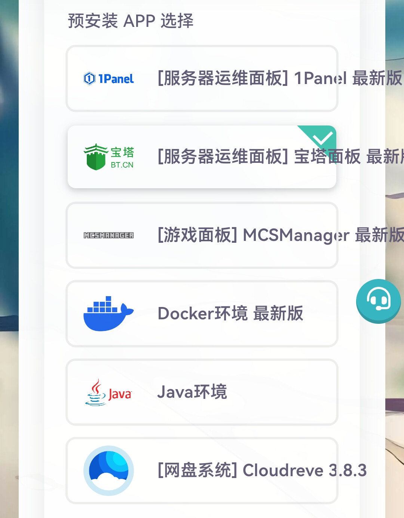Pick the Cloudreve 3.8.3 option name
The width and height of the screenshot is (404, 518).
pyautogui.click(x=304, y=471)
